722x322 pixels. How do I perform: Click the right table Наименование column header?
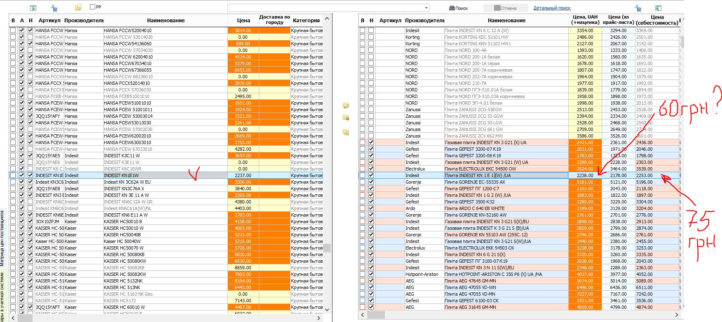[x=506, y=20]
